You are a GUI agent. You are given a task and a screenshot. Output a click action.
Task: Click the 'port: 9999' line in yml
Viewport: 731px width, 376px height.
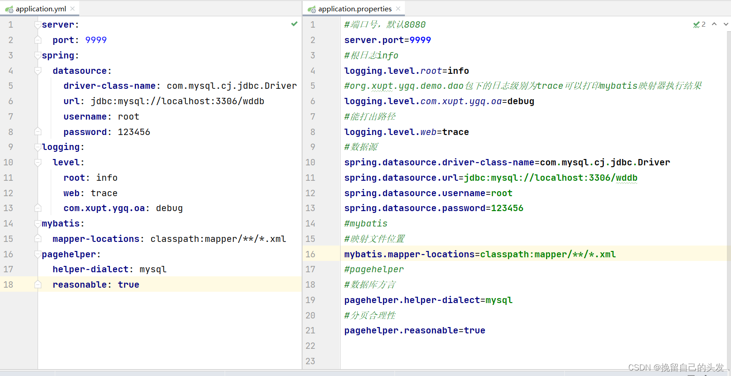[x=80, y=40]
